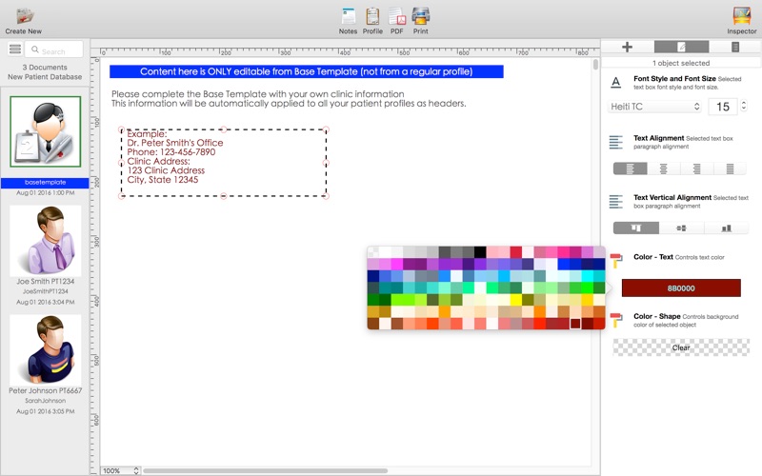762x476 pixels.
Task: Click the sidebar list view icon
Action: coord(15,50)
